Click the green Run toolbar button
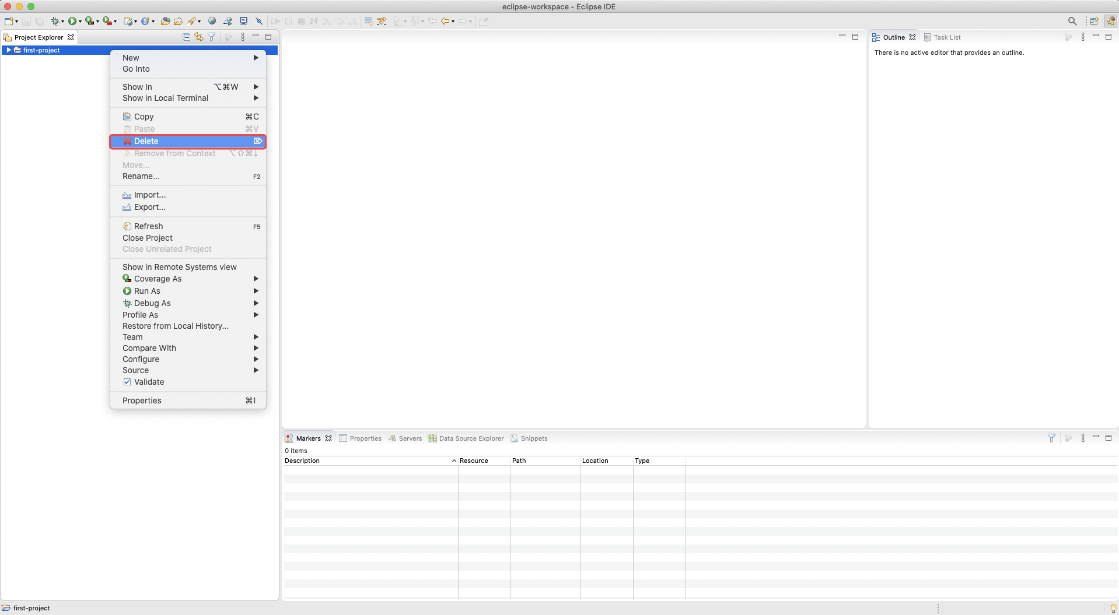The width and height of the screenshot is (1119, 615). click(72, 21)
